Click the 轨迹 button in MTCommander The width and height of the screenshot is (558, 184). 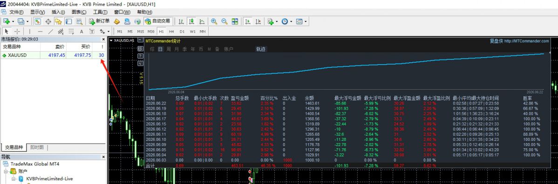(261, 49)
